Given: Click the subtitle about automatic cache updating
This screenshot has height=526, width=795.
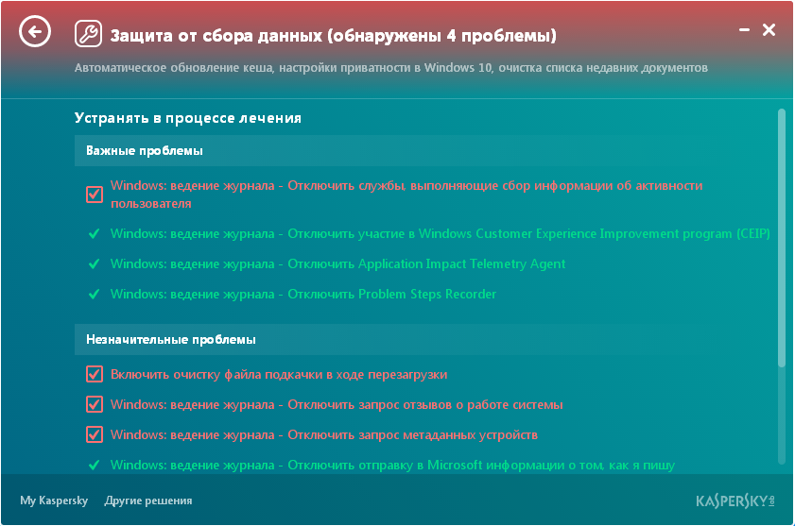Looking at the screenshot, I should [x=391, y=68].
